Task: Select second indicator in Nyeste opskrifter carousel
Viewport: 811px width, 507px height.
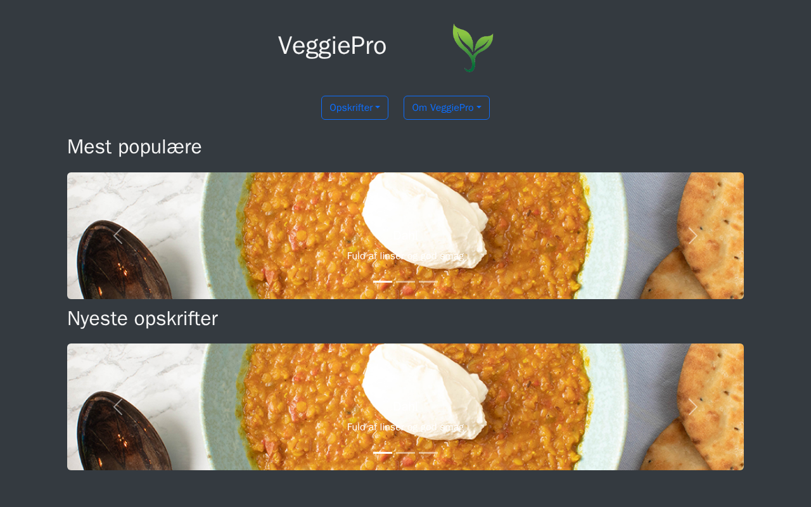Action: tap(405, 452)
